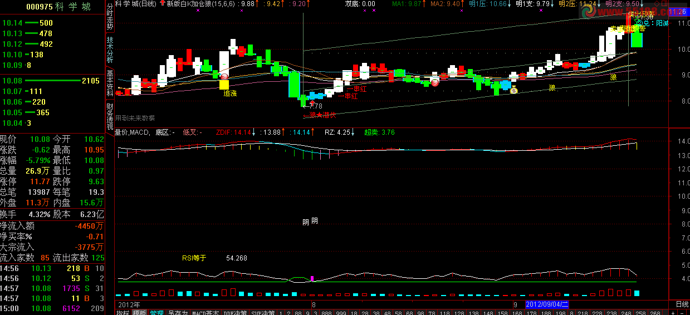The image size is (690, 315).
Task: Select the 狼★潜伏 signal label
Action: (x=320, y=116)
